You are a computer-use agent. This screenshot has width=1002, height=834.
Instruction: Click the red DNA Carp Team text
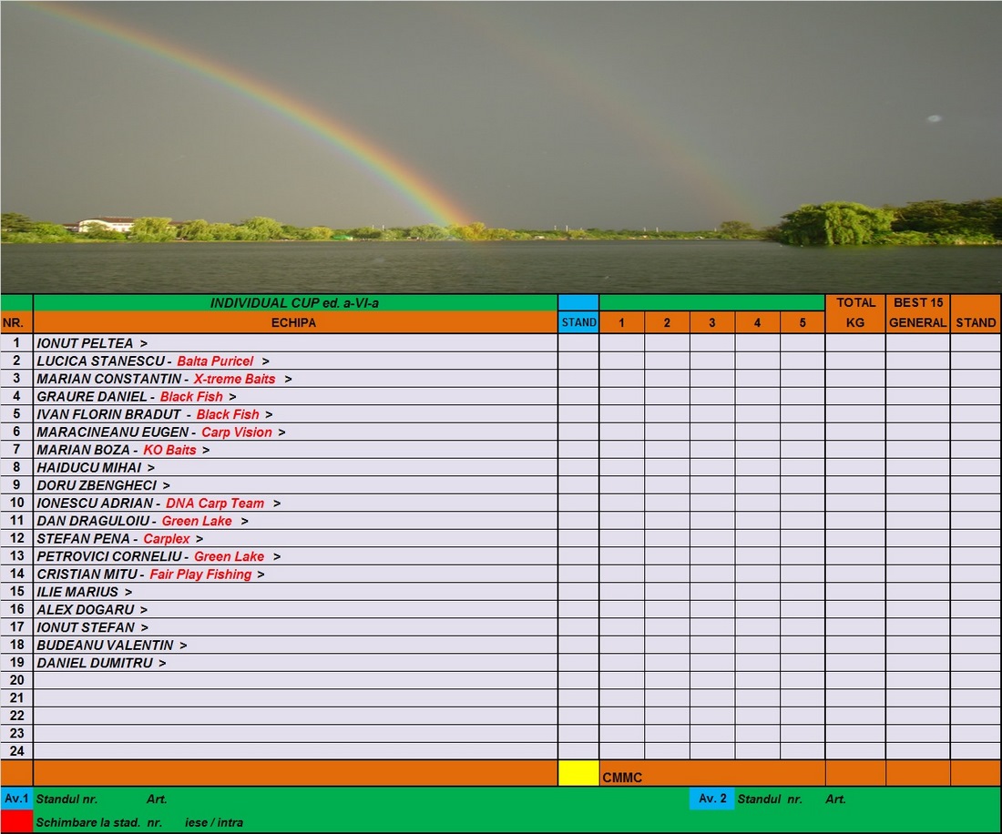coord(215,503)
